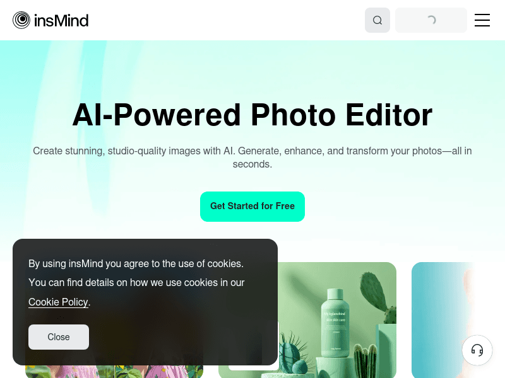Click the cookie agreement message text

136,273
